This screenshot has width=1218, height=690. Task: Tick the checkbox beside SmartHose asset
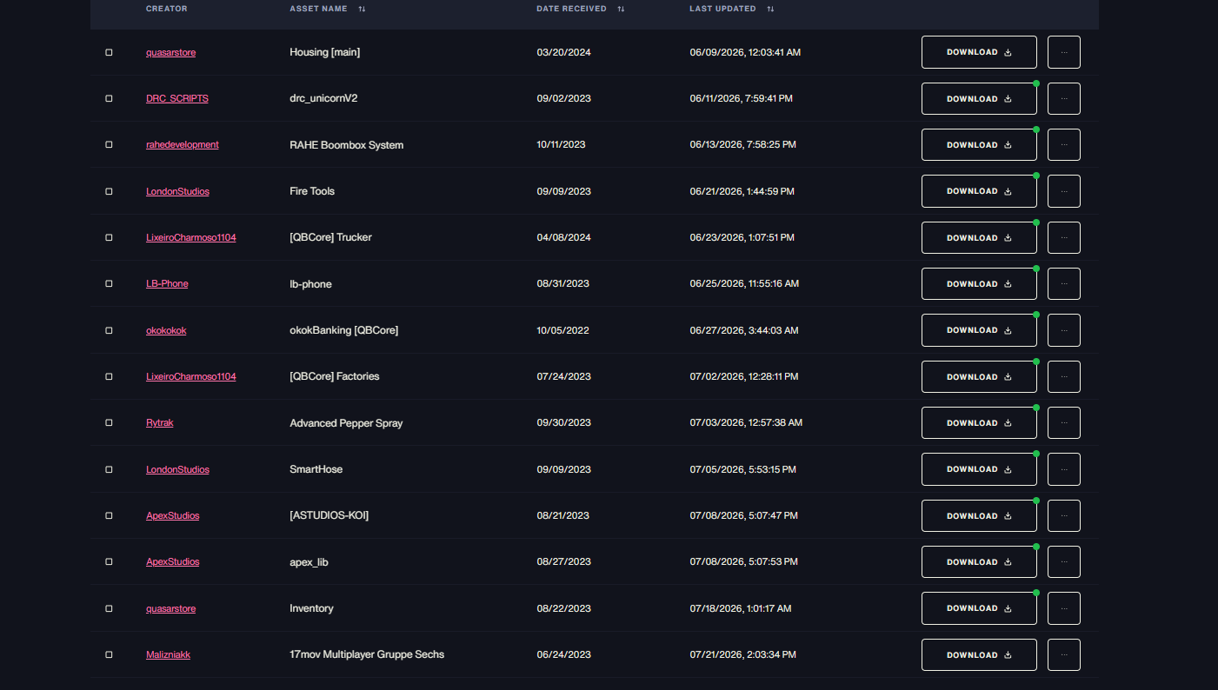(x=109, y=469)
